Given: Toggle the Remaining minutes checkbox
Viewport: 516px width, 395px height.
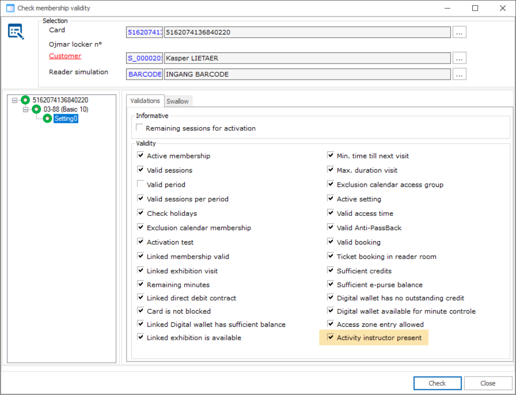Looking at the screenshot, I should pos(141,284).
